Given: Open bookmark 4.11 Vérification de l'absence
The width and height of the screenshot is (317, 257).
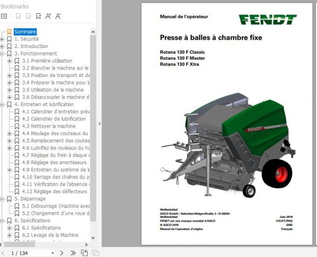Looking at the screenshot, I should tap(56, 184).
